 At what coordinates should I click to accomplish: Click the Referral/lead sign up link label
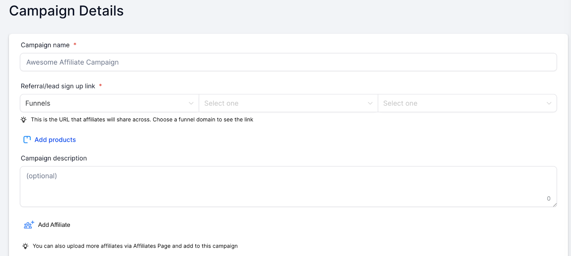click(x=58, y=86)
